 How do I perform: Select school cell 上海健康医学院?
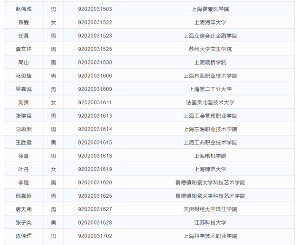click(x=210, y=9)
